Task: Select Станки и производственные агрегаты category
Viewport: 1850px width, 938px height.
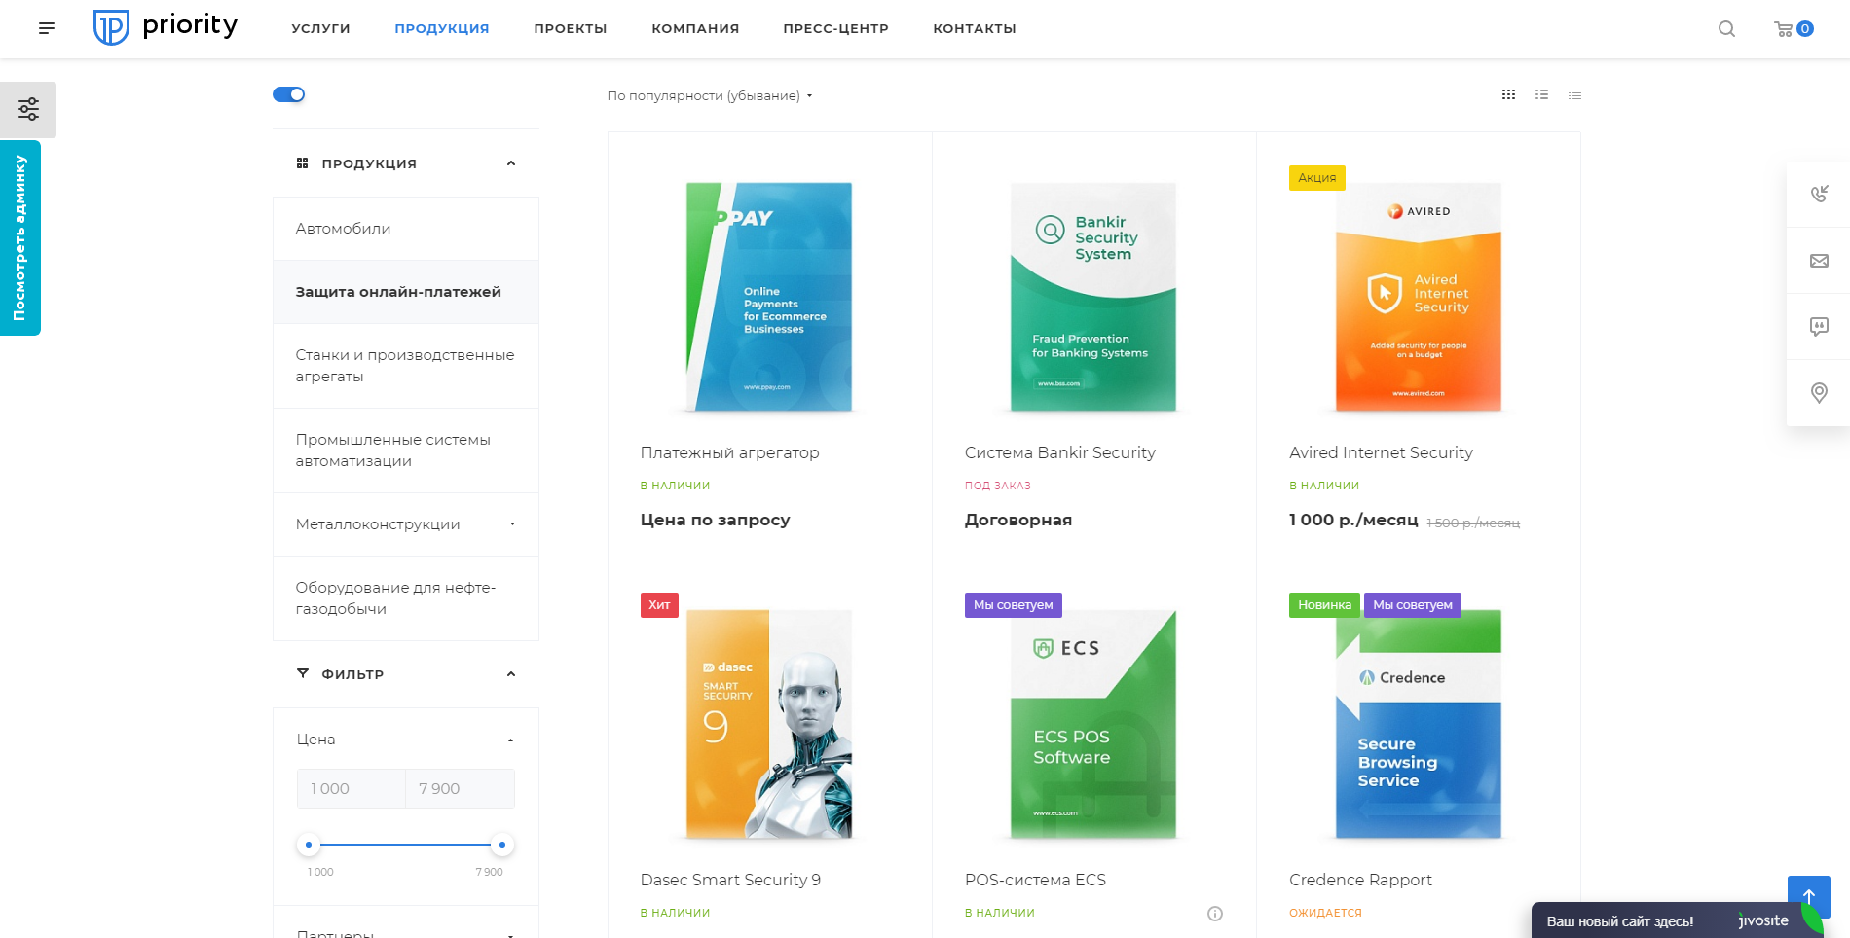Action: pos(406,366)
